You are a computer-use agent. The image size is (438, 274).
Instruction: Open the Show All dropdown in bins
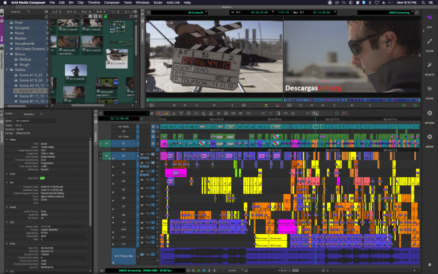tap(20, 12)
